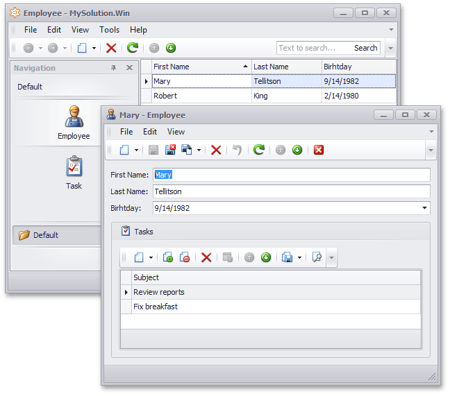Open export dropdown arrow in Tasks toolbar
450x396 pixels.
pos(299,257)
